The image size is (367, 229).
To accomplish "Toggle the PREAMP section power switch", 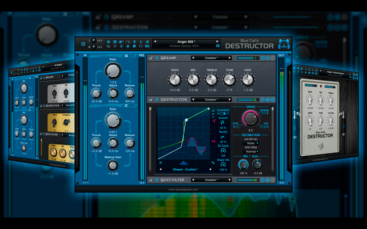I will tap(157, 58).
